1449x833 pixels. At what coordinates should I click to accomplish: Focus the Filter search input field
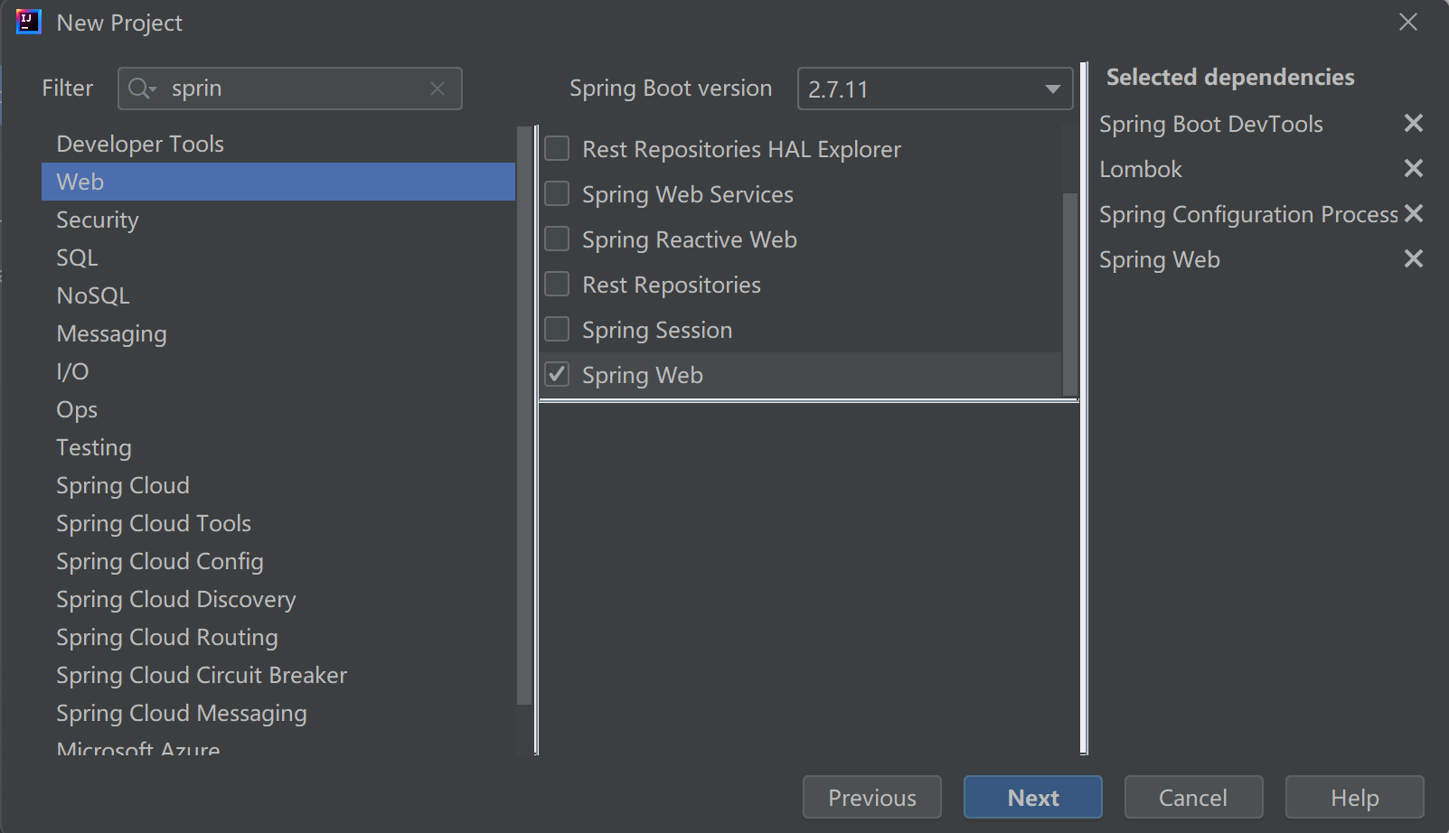(x=289, y=89)
